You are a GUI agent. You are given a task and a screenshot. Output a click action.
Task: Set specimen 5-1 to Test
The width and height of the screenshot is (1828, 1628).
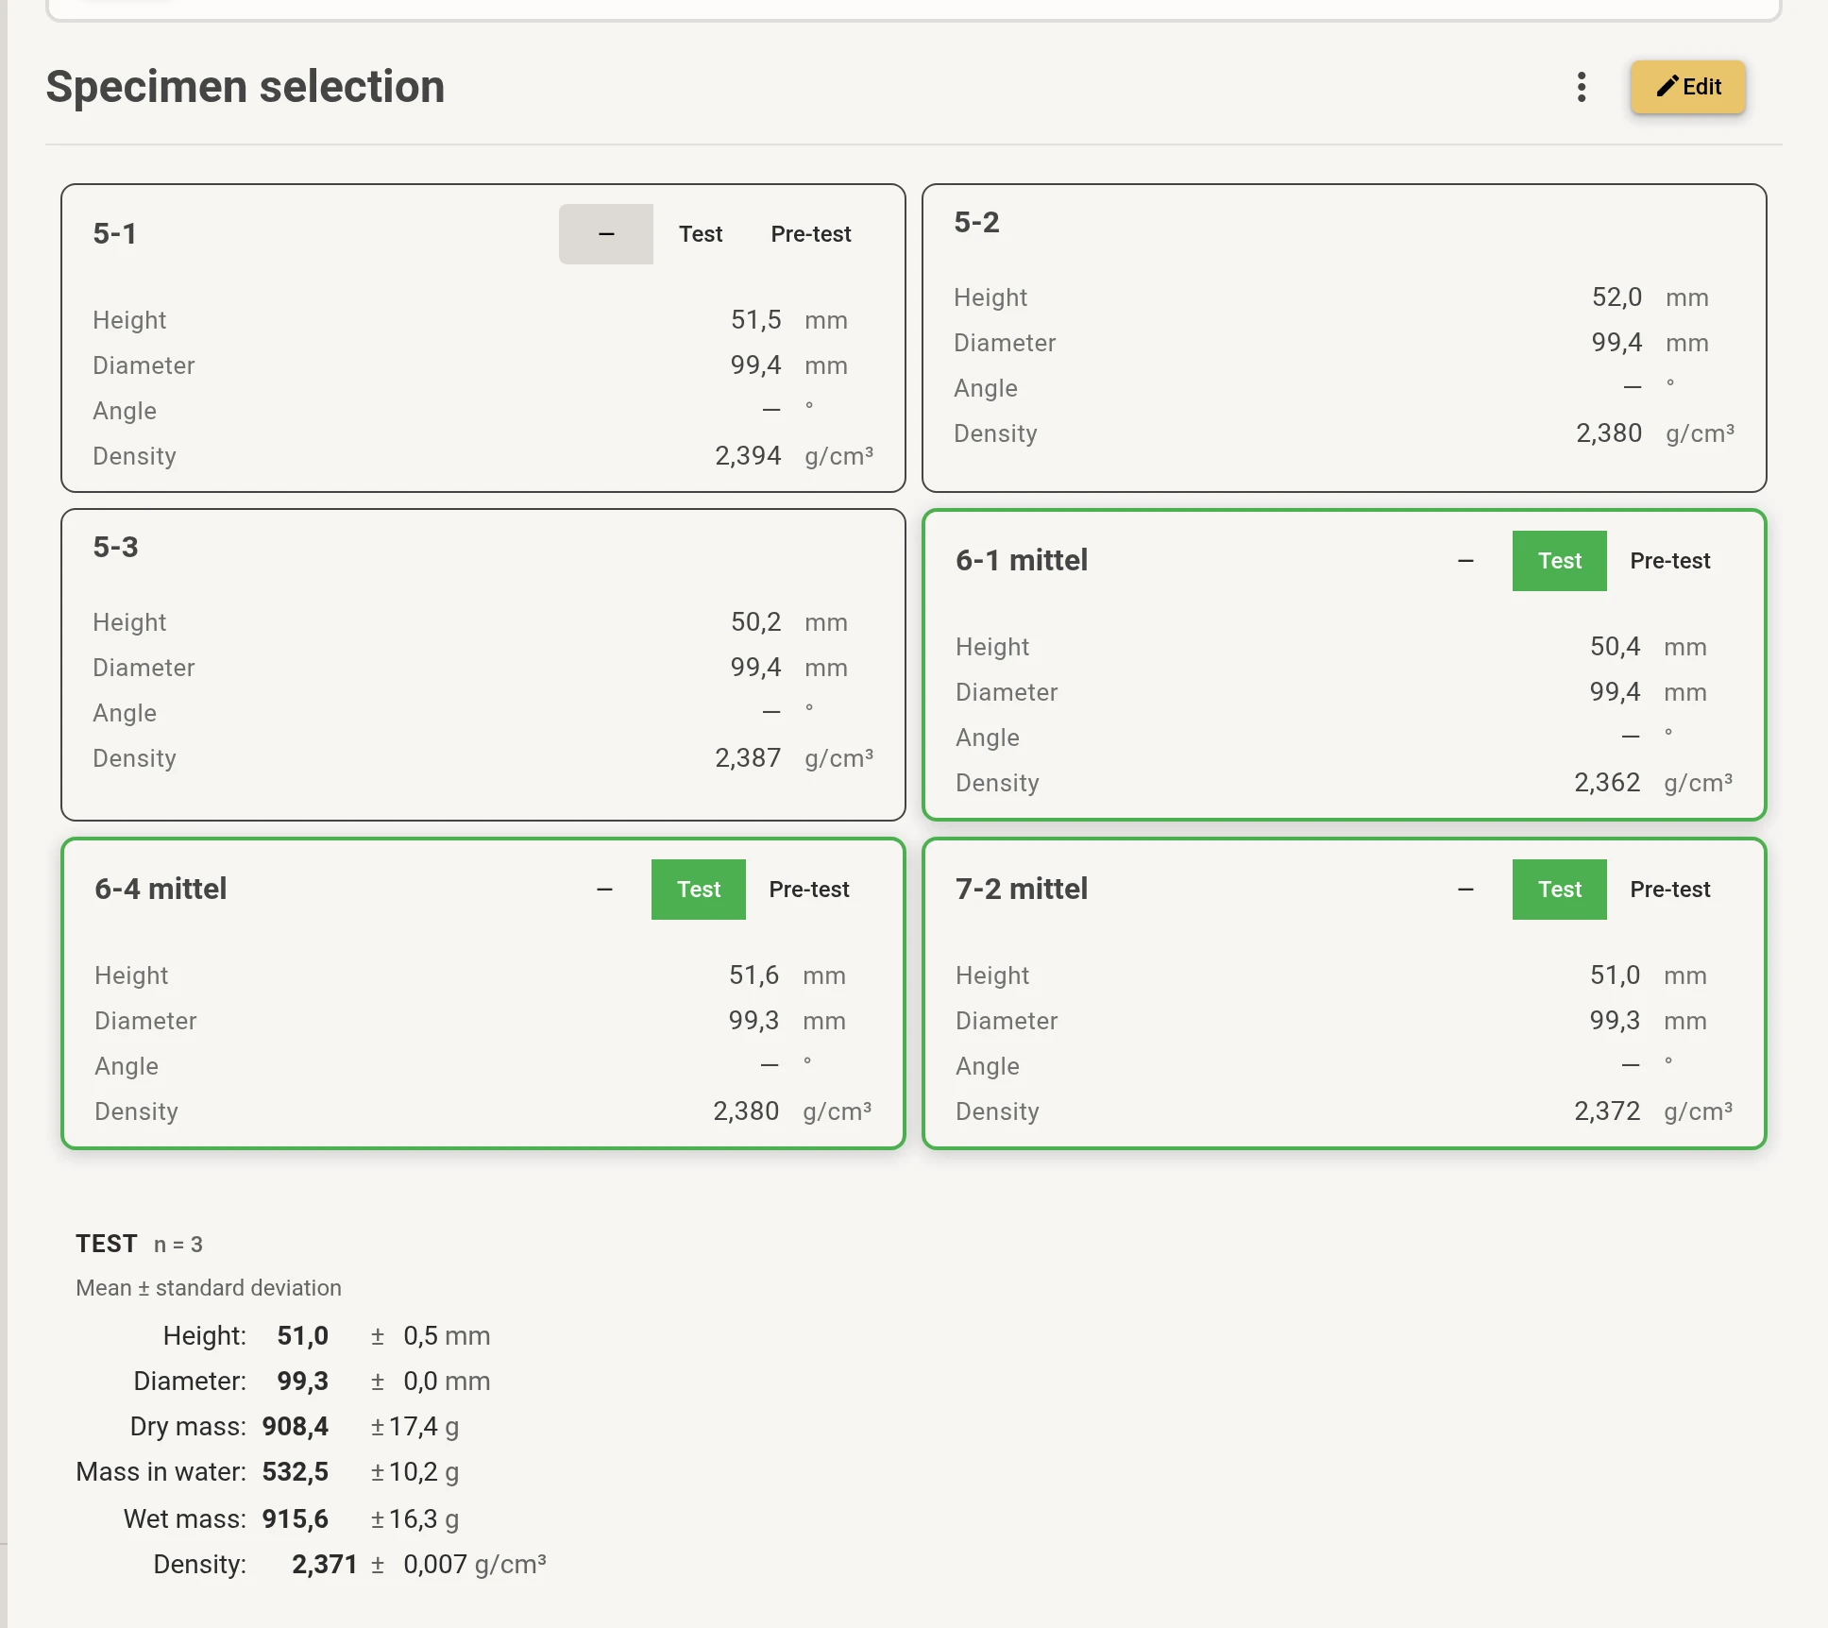pos(701,234)
